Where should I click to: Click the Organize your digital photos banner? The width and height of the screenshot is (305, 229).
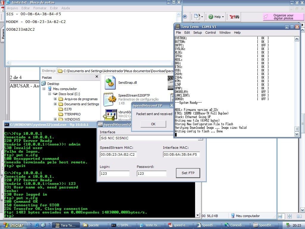[283, 17]
